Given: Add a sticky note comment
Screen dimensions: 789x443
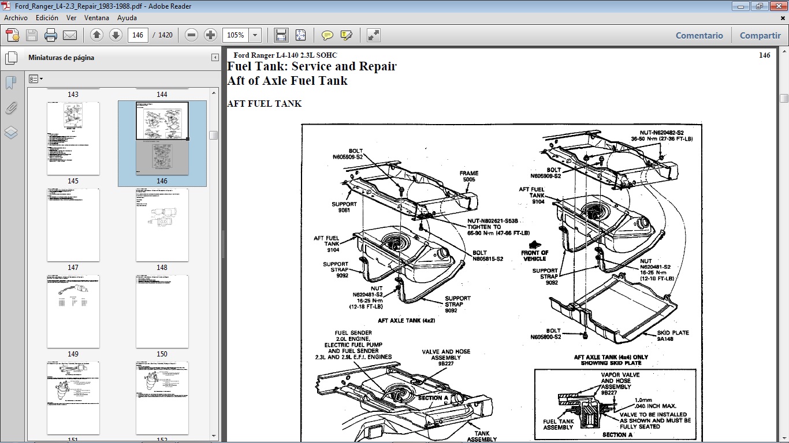Looking at the screenshot, I should 327,35.
